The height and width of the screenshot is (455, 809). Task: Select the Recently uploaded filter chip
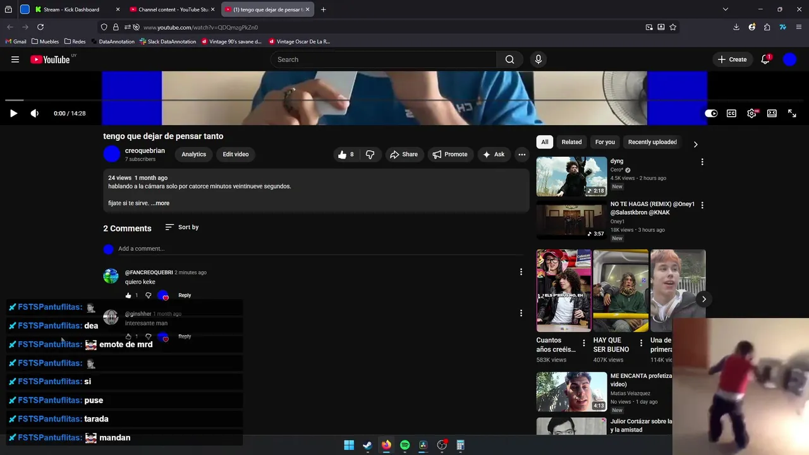tap(652, 142)
